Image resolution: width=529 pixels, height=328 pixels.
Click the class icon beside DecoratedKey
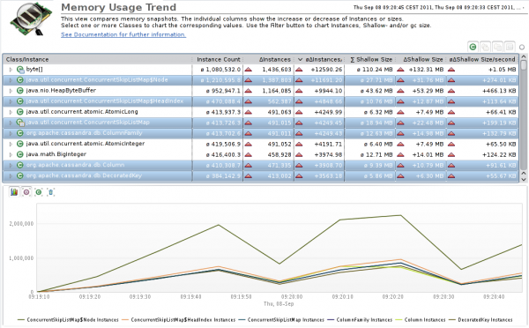[x=20, y=175]
